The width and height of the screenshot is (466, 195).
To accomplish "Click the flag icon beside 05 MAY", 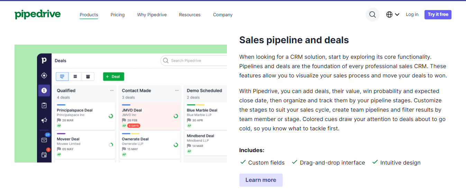I will pyautogui.click(x=59, y=149).
